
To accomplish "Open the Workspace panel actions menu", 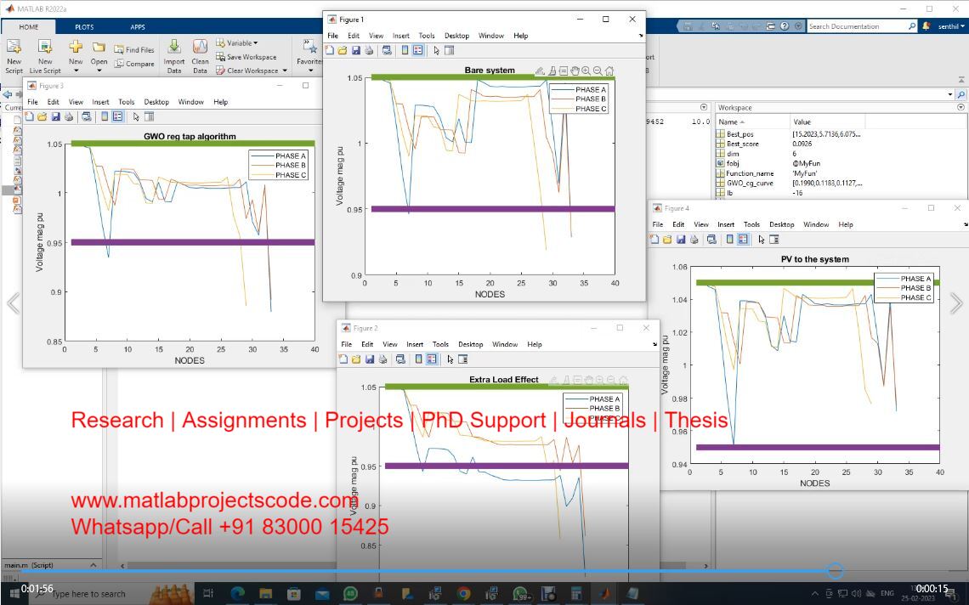I will coord(960,108).
